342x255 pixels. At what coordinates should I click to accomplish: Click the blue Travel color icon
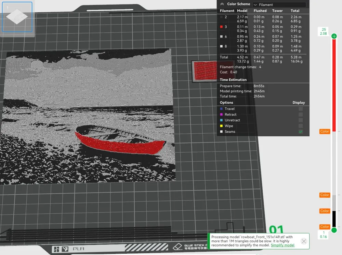coord(221,109)
